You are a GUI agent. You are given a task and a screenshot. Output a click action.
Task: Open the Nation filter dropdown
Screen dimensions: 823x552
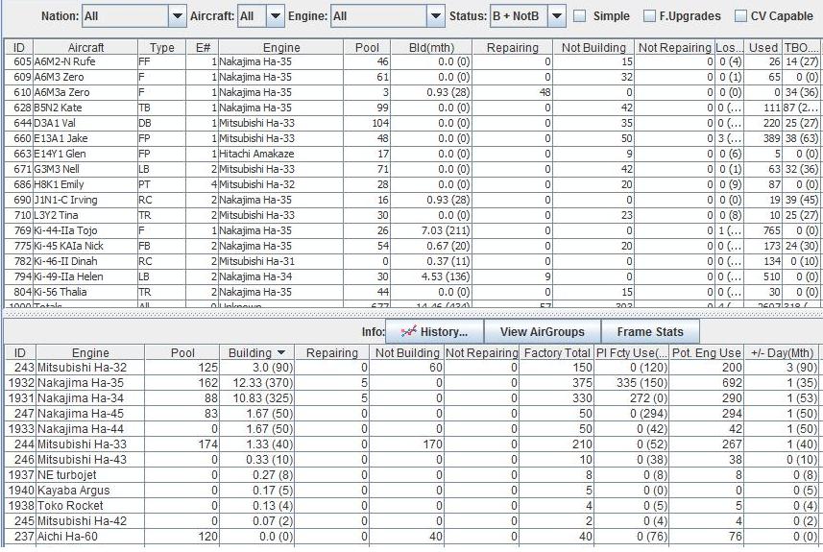(178, 16)
